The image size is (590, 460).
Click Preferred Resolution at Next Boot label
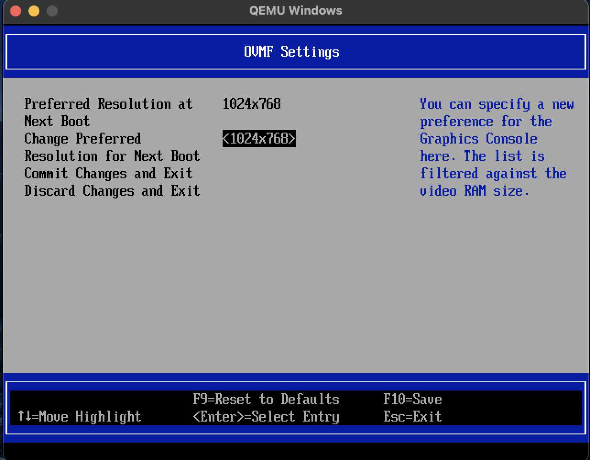pyautogui.click(x=109, y=112)
